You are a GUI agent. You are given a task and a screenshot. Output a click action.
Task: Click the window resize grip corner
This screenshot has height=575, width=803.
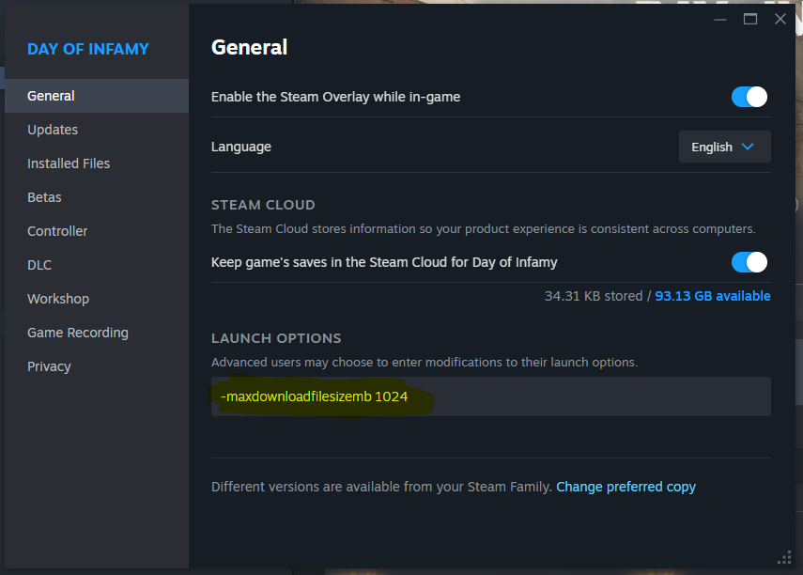[x=784, y=556]
